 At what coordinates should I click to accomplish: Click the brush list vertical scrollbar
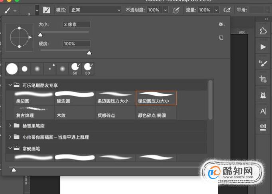click(211, 100)
